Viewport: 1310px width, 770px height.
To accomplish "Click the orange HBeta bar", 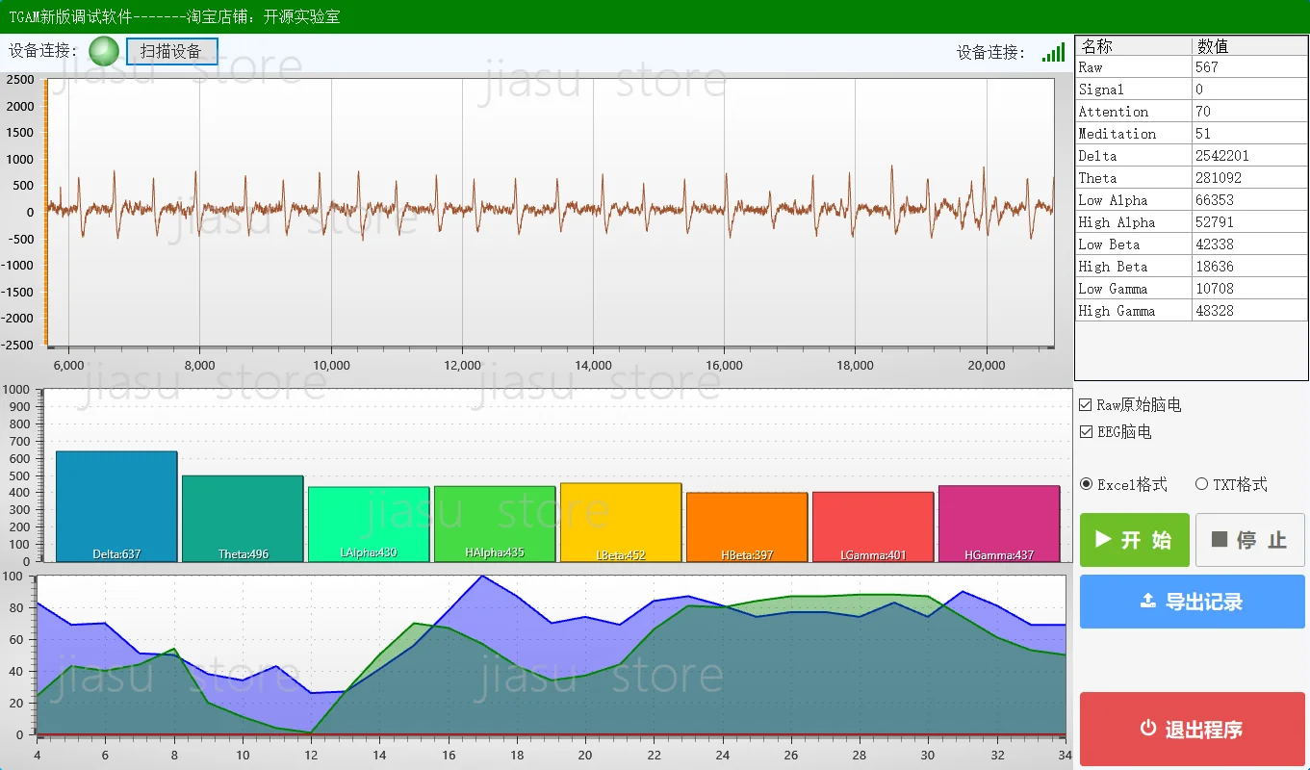I will tap(747, 525).
